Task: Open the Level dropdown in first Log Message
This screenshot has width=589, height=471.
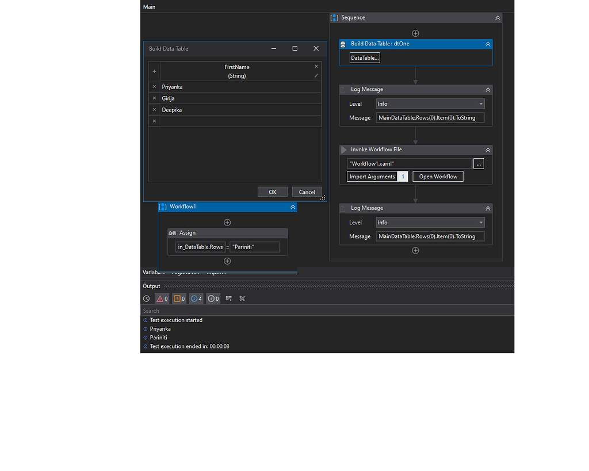Action: (x=480, y=104)
